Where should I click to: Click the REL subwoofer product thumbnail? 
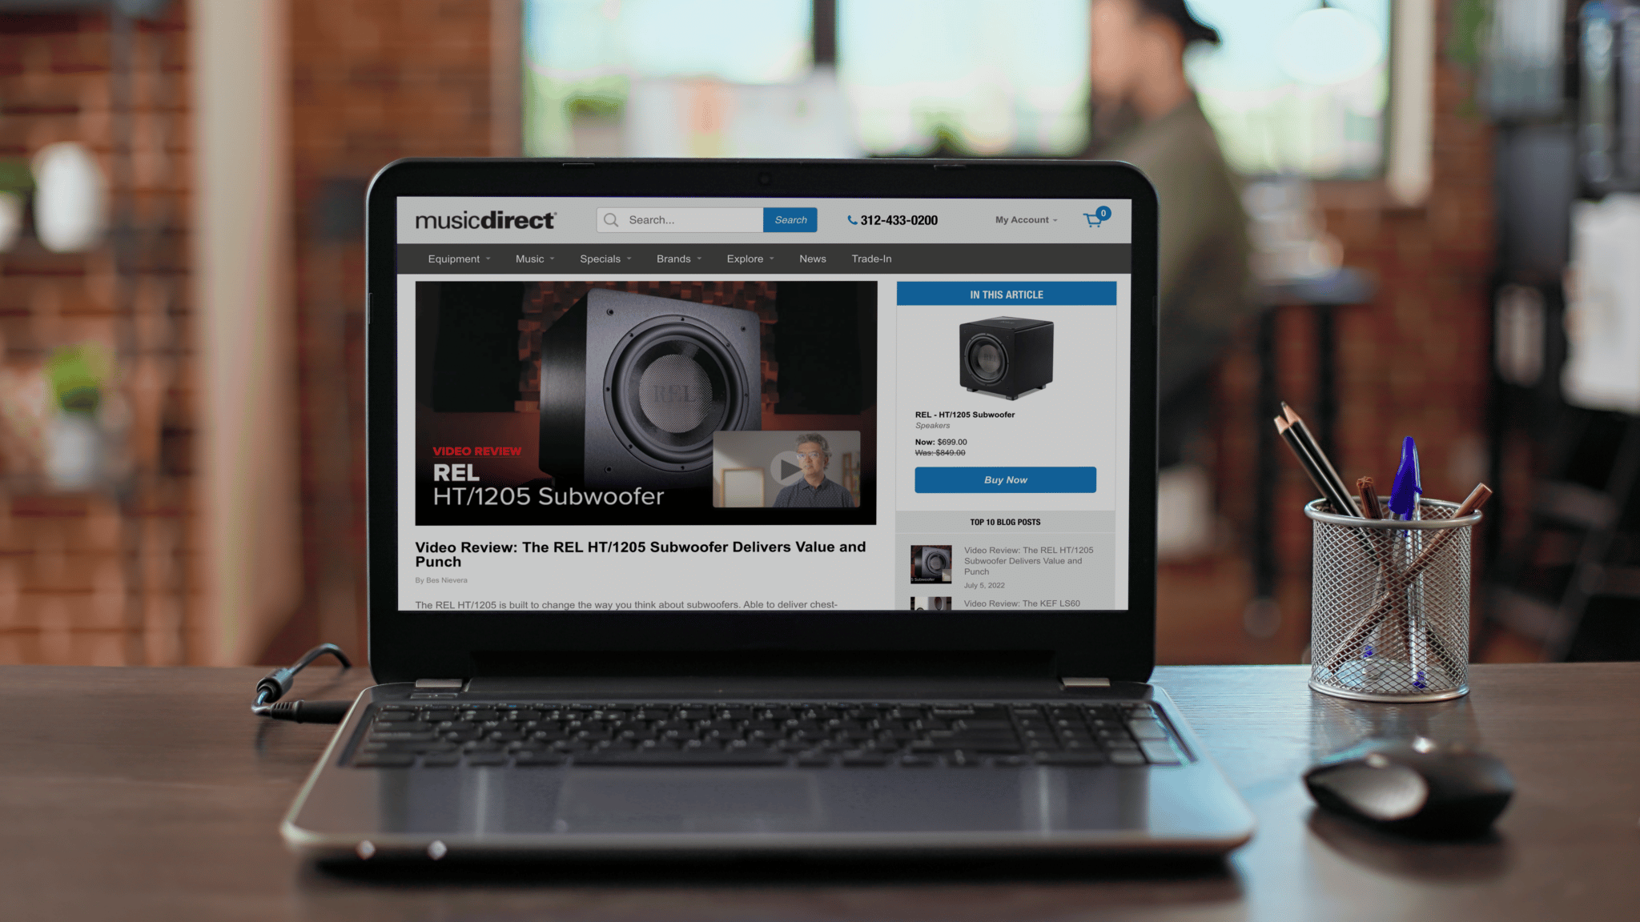pos(1006,355)
